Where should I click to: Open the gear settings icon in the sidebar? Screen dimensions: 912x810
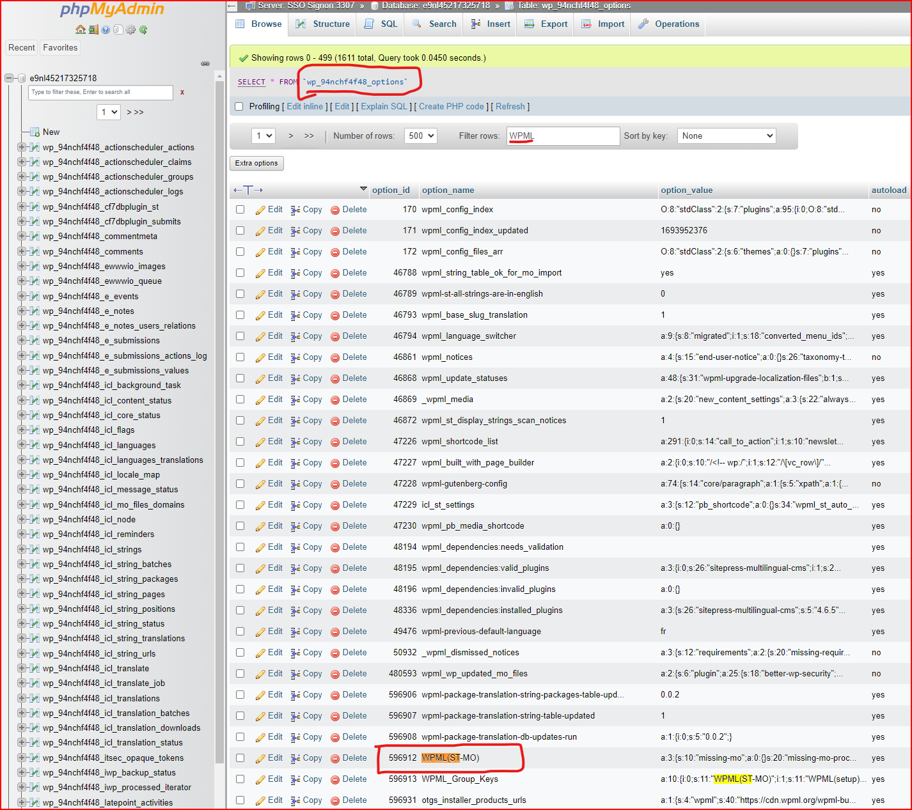(130, 29)
